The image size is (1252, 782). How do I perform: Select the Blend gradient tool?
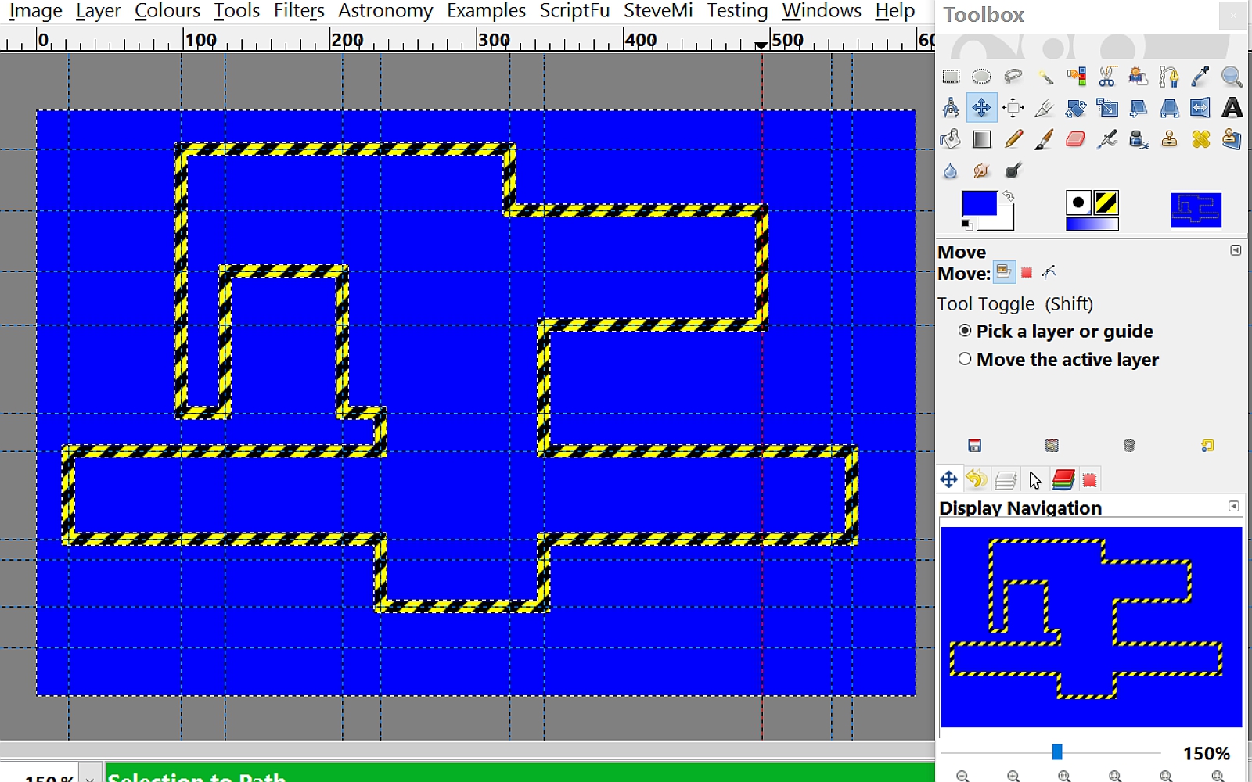981,139
